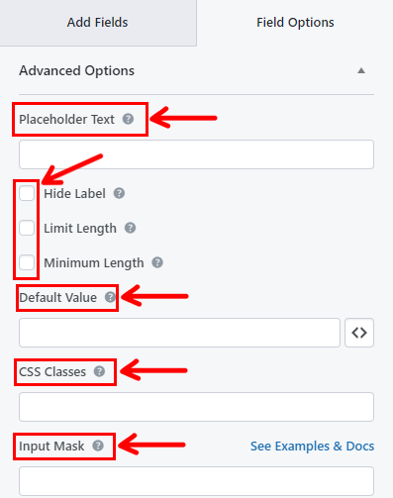Enable the Hide Label checkbox
Viewport: 393px width, 498px height.
click(27, 193)
